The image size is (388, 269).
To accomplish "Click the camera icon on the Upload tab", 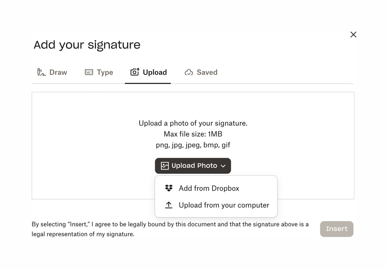I will click(x=134, y=72).
